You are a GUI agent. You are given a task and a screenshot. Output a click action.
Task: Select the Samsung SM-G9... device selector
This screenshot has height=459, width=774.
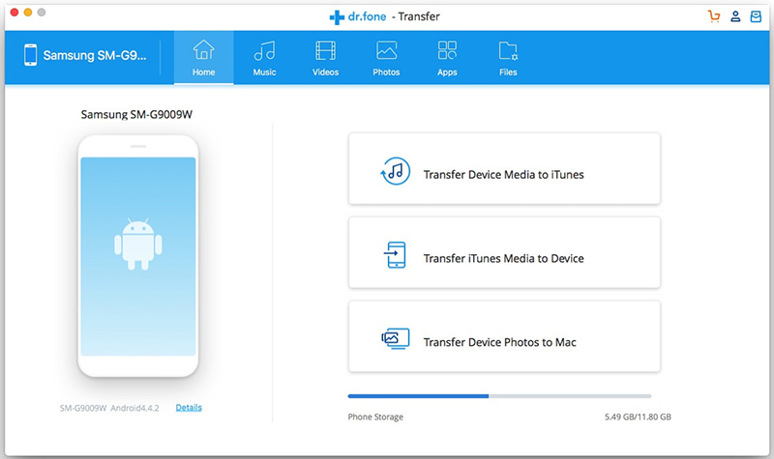tap(85, 55)
